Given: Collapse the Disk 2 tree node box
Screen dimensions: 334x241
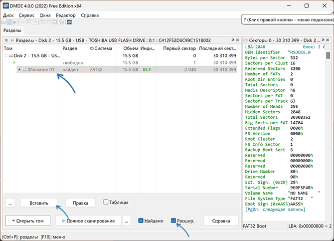Looking at the screenshot, I should (6, 56).
